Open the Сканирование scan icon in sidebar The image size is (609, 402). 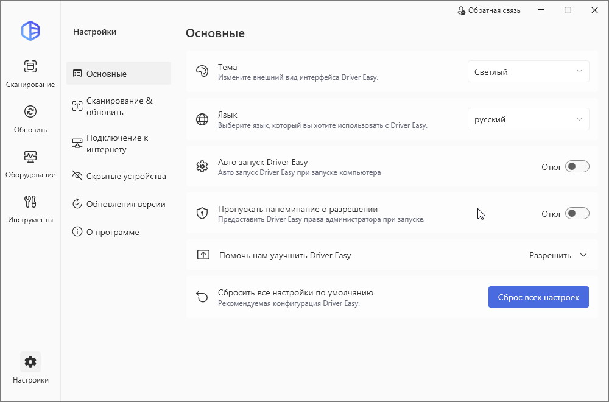click(30, 66)
